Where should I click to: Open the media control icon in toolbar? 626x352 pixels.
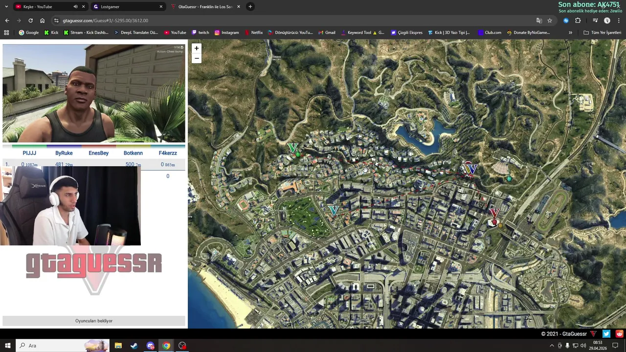click(x=595, y=21)
